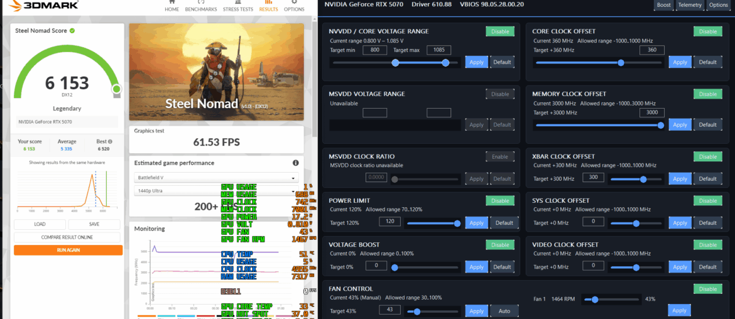The image size is (735, 319).
Task: Click the Power Limit slider handle
Action: click(x=457, y=224)
